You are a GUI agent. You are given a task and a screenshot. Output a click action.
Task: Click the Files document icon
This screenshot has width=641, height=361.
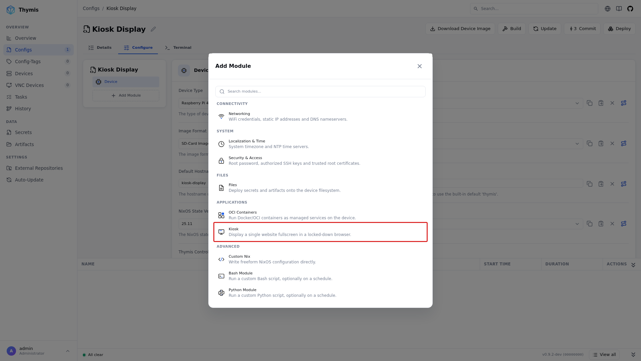tap(221, 188)
